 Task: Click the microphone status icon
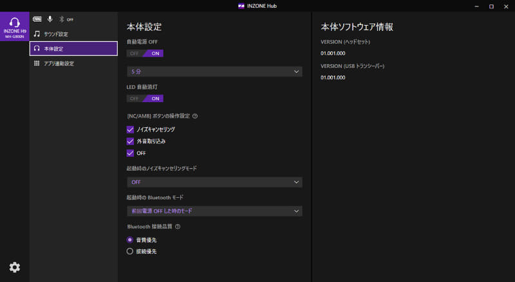click(50, 19)
